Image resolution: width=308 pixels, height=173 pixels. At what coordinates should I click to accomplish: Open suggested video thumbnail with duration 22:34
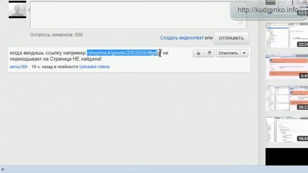point(287,35)
